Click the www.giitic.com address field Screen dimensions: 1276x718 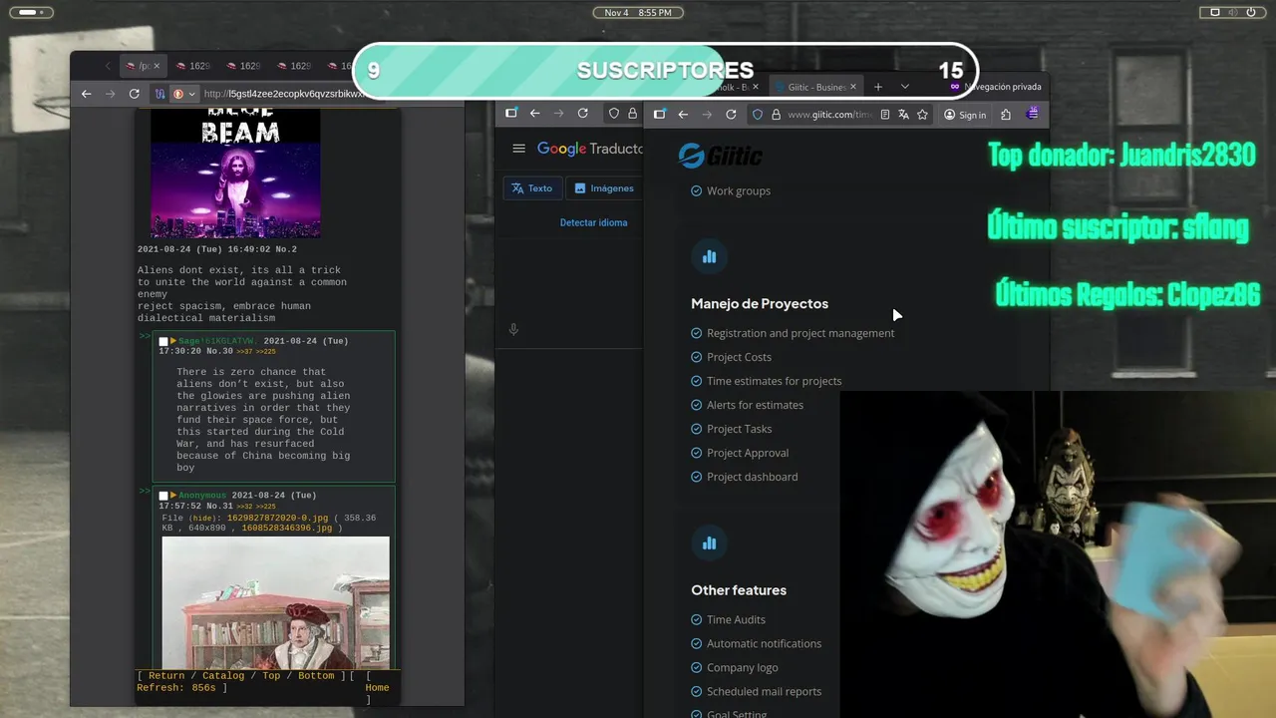(x=829, y=115)
